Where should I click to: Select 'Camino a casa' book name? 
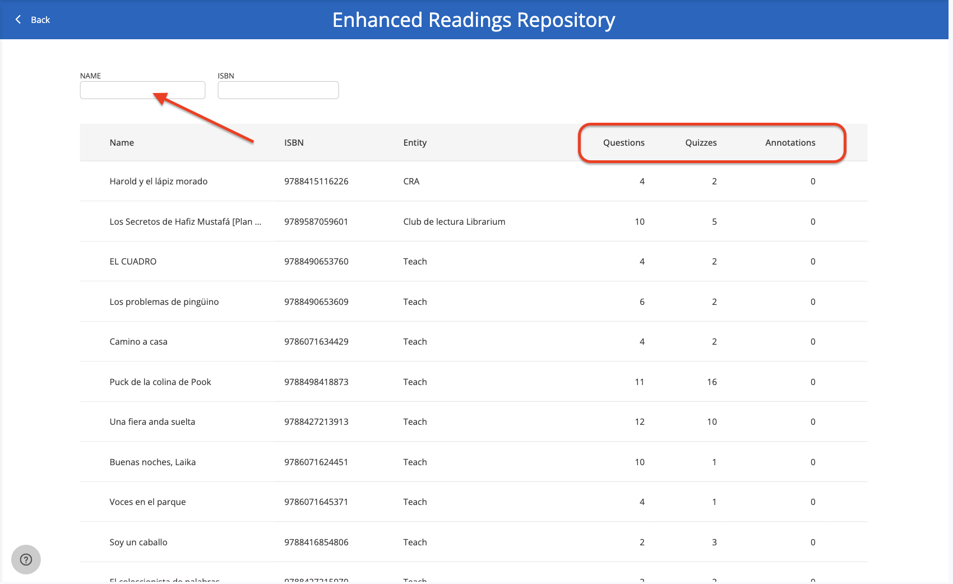pos(138,341)
